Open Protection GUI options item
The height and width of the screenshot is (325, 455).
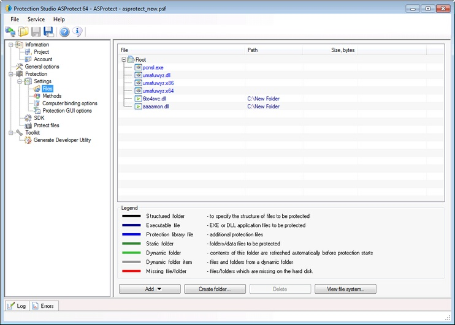pos(67,111)
